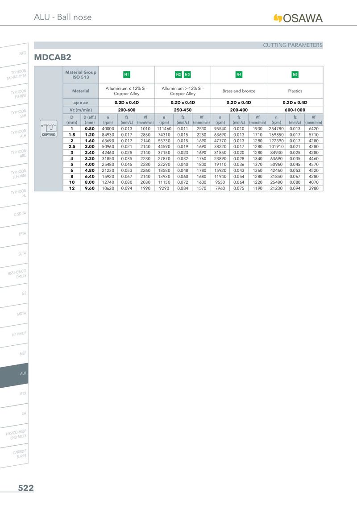Select the effective diameter '9.60'

pos(90,188)
